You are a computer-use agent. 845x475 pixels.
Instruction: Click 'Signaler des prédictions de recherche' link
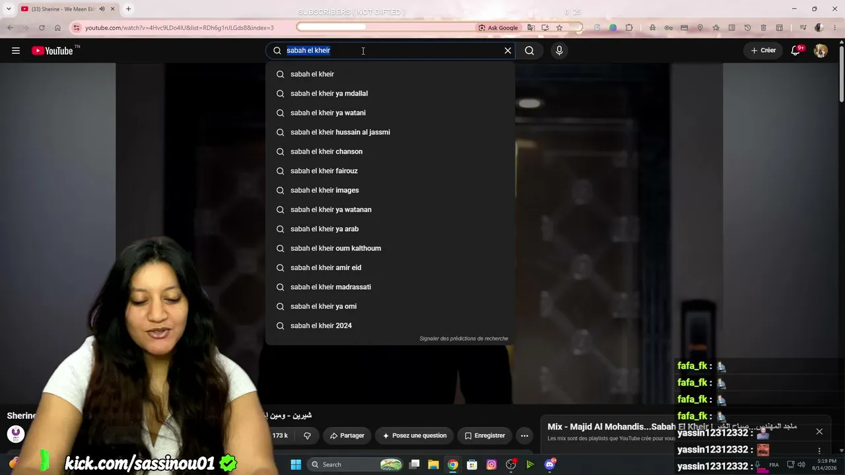pyautogui.click(x=463, y=338)
